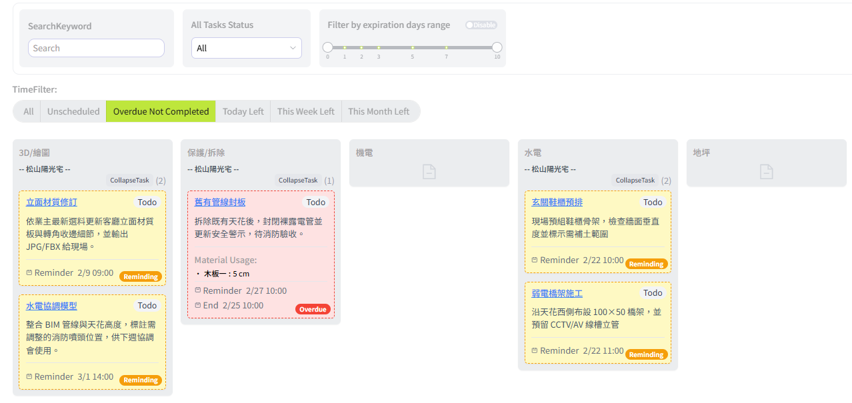Switch to the Today Left filter tab
Screen dimensions: 852x403
tap(243, 111)
